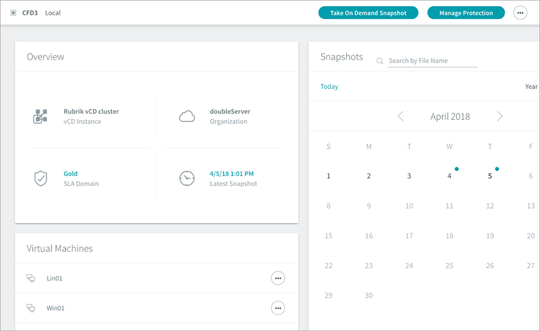Go to previous month arrow

[400, 116]
